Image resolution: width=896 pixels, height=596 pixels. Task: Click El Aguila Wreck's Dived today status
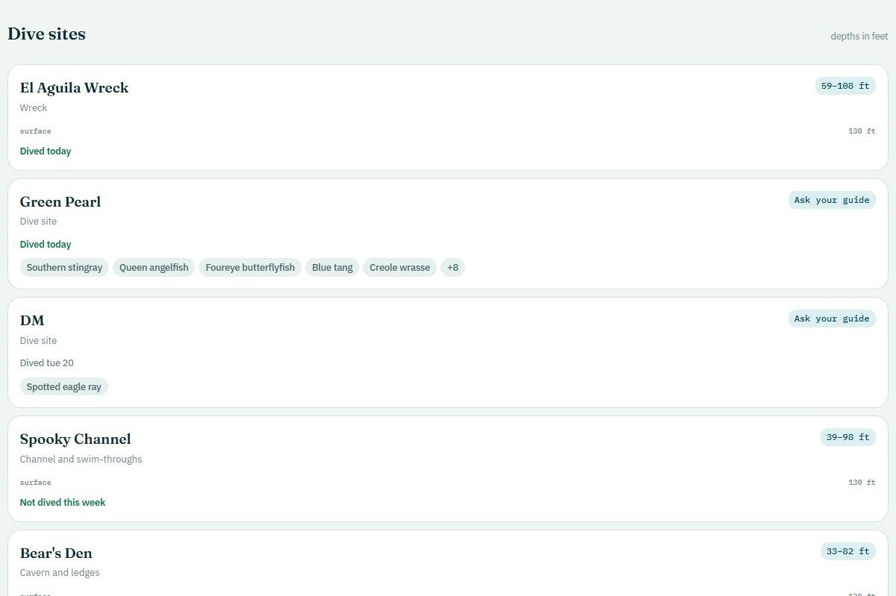pos(46,151)
